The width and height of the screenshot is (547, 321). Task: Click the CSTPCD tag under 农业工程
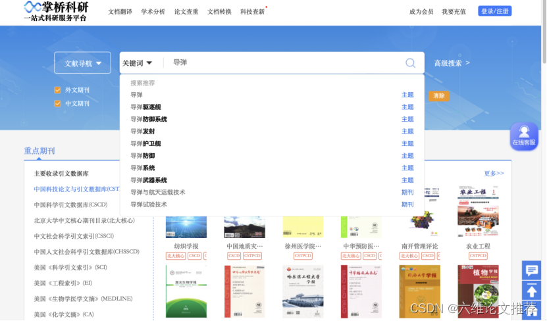478,256
